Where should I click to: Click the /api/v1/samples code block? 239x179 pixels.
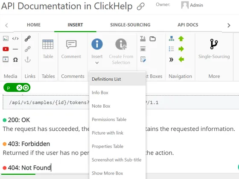(49, 103)
